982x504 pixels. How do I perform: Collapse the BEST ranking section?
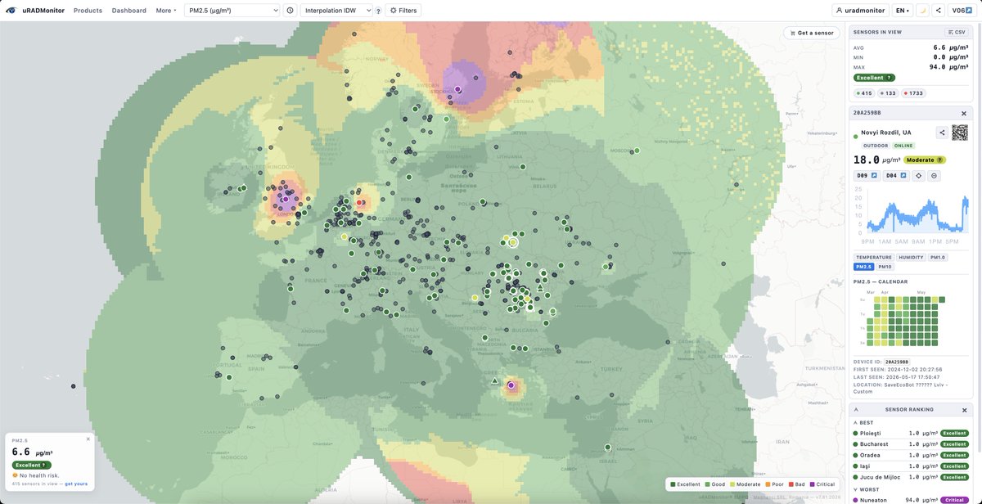point(863,422)
